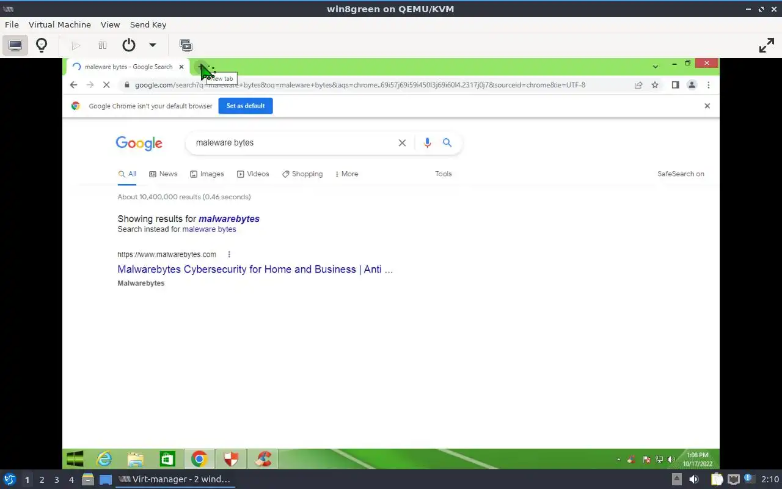The height and width of the screenshot is (489, 782).
Task: Show hidden Windows tray icons
Action: (618, 460)
